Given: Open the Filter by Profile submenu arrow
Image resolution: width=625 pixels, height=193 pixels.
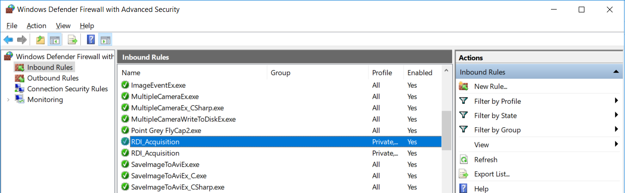Looking at the screenshot, I should pos(617,101).
